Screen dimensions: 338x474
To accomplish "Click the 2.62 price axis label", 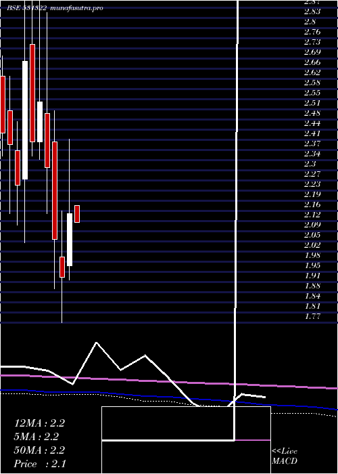I will (312, 72).
